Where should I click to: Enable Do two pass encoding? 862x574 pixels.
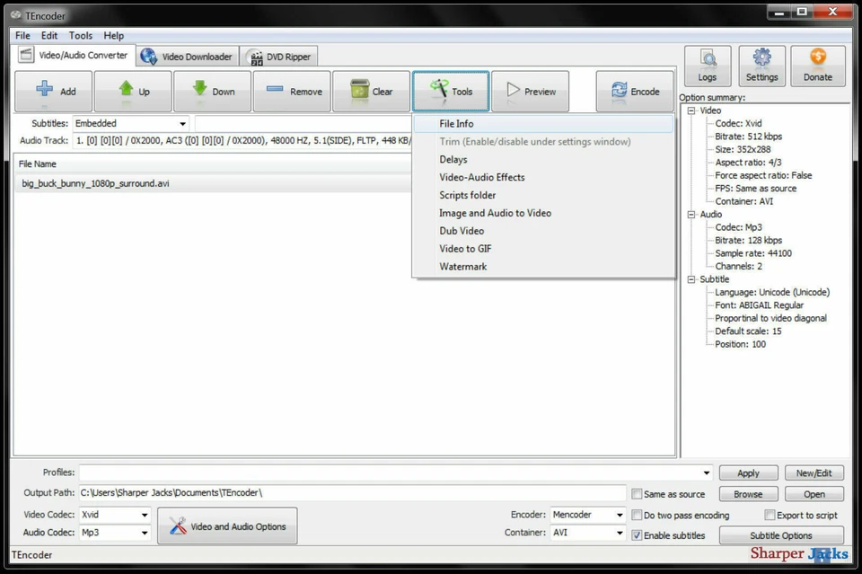coord(637,515)
